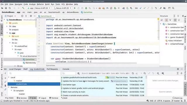Open the Nexus 4 API 29 device dropdown
The width and height of the screenshot is (187, 105).
[x=62, y=8]
